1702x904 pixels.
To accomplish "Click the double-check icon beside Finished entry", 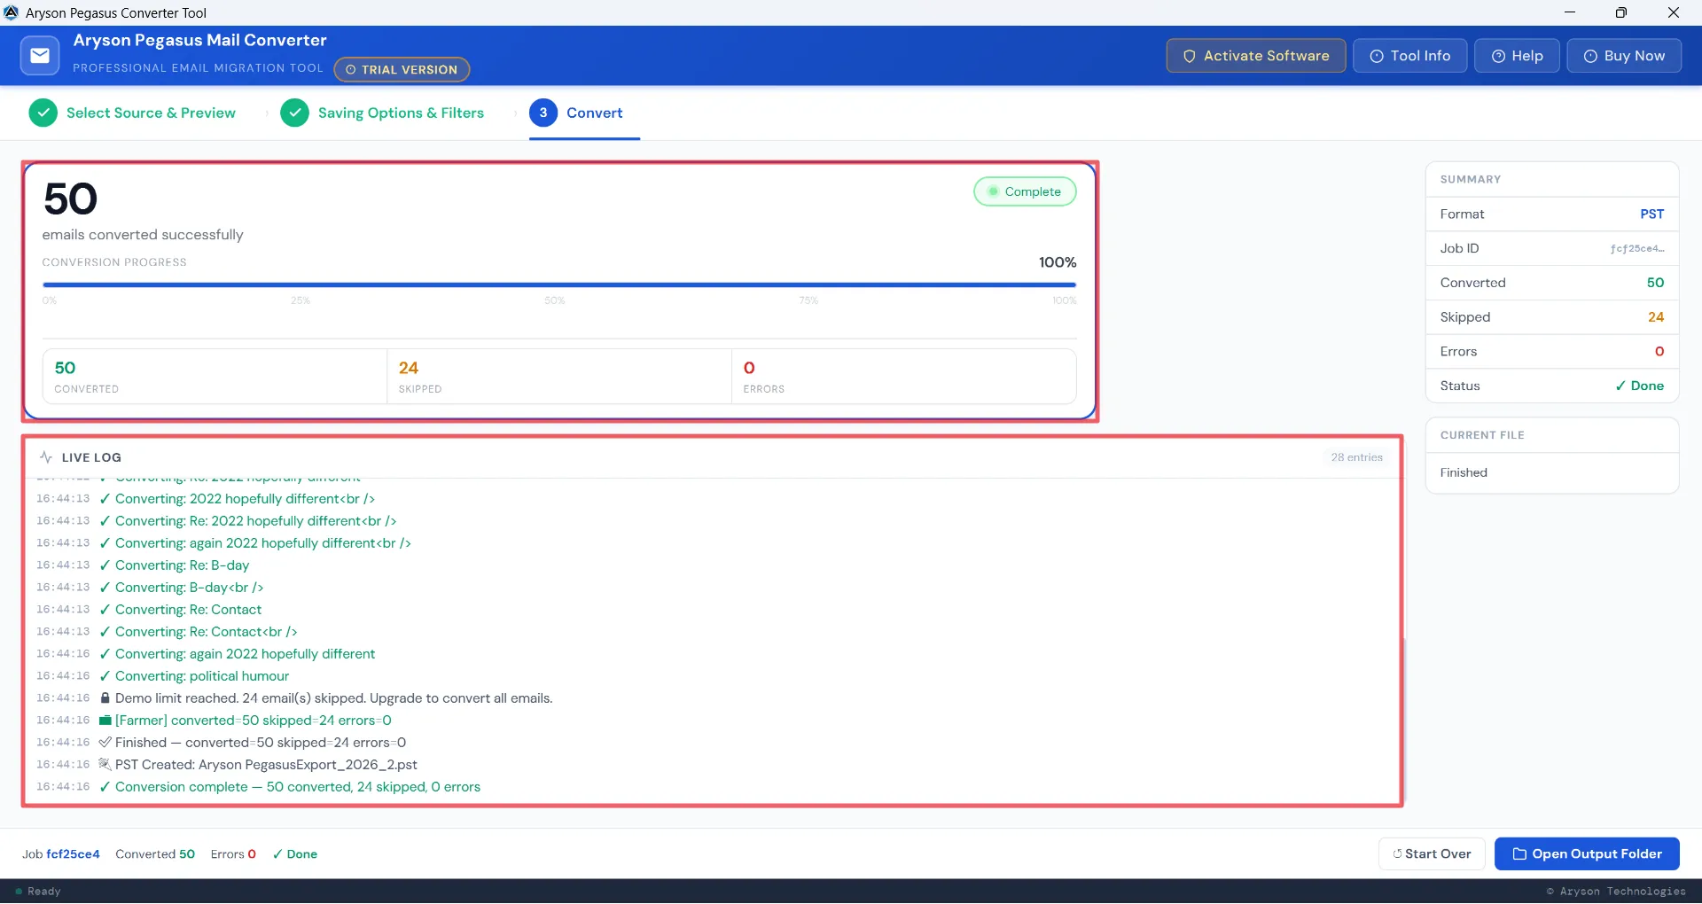I will [x=105, y=743].
